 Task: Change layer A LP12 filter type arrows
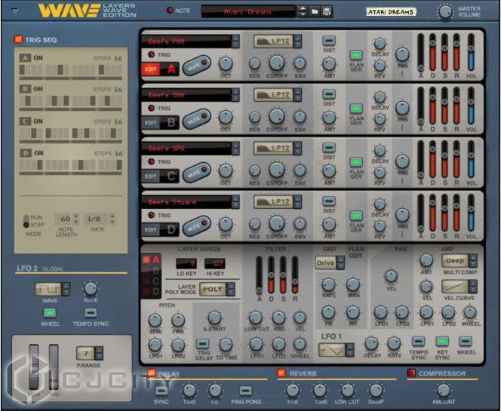[297, 41]
